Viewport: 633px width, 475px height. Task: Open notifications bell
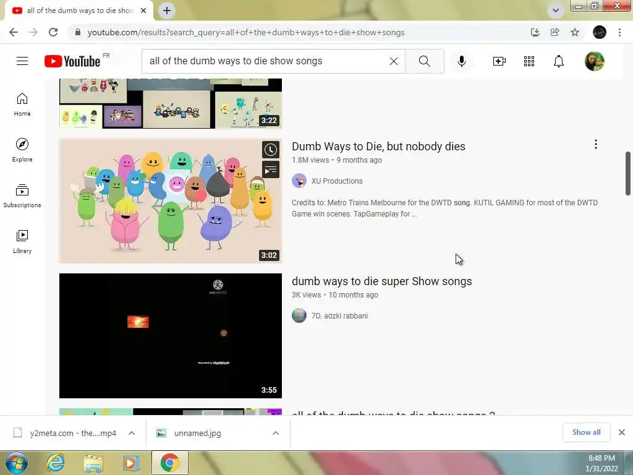point(559,61)
